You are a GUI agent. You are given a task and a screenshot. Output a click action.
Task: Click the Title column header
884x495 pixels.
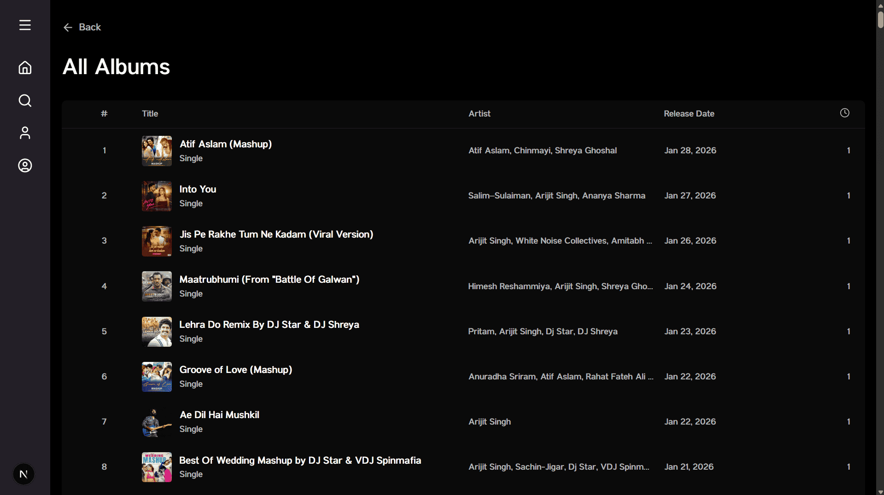[x=150, y=114]
